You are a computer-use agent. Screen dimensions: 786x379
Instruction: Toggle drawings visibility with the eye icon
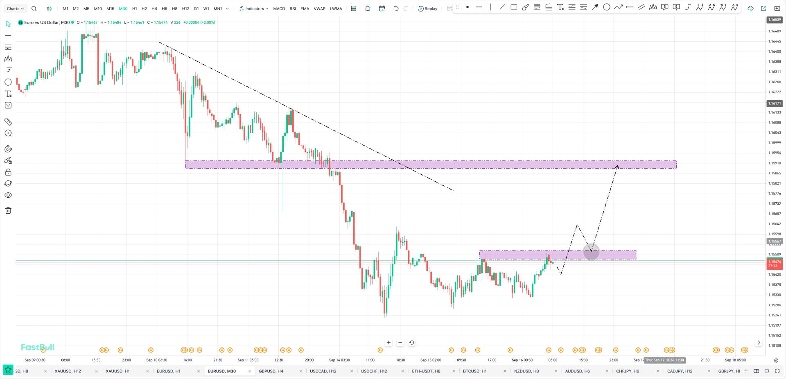pyautogui.click(x=8, y=195)
